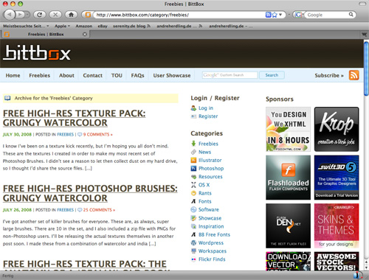Viewport: 369px width, 280px height.
Task: Open the serenity.de blog bookmark
Action: pyautogui.click(x=131, y=26)
